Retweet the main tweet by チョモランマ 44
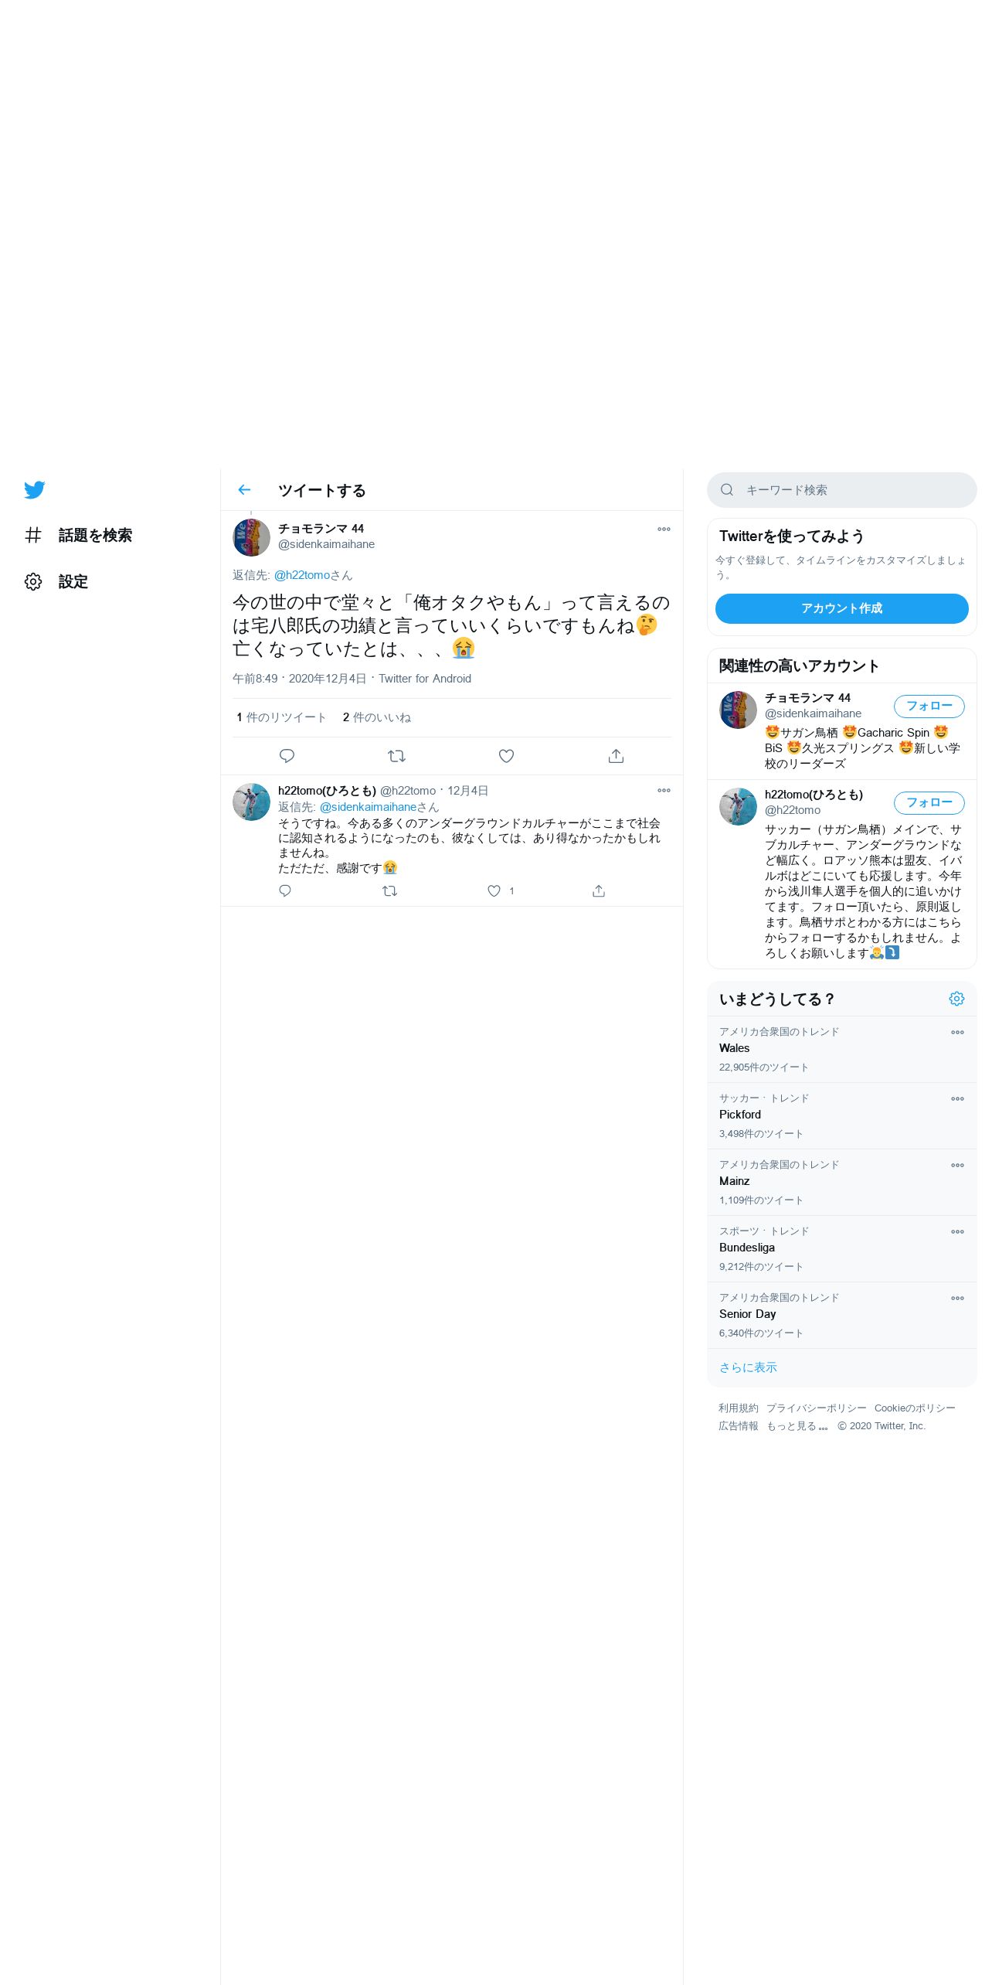Image resolution: width=992 pixels, height=1985 pixels. click(x=396, y=756)
